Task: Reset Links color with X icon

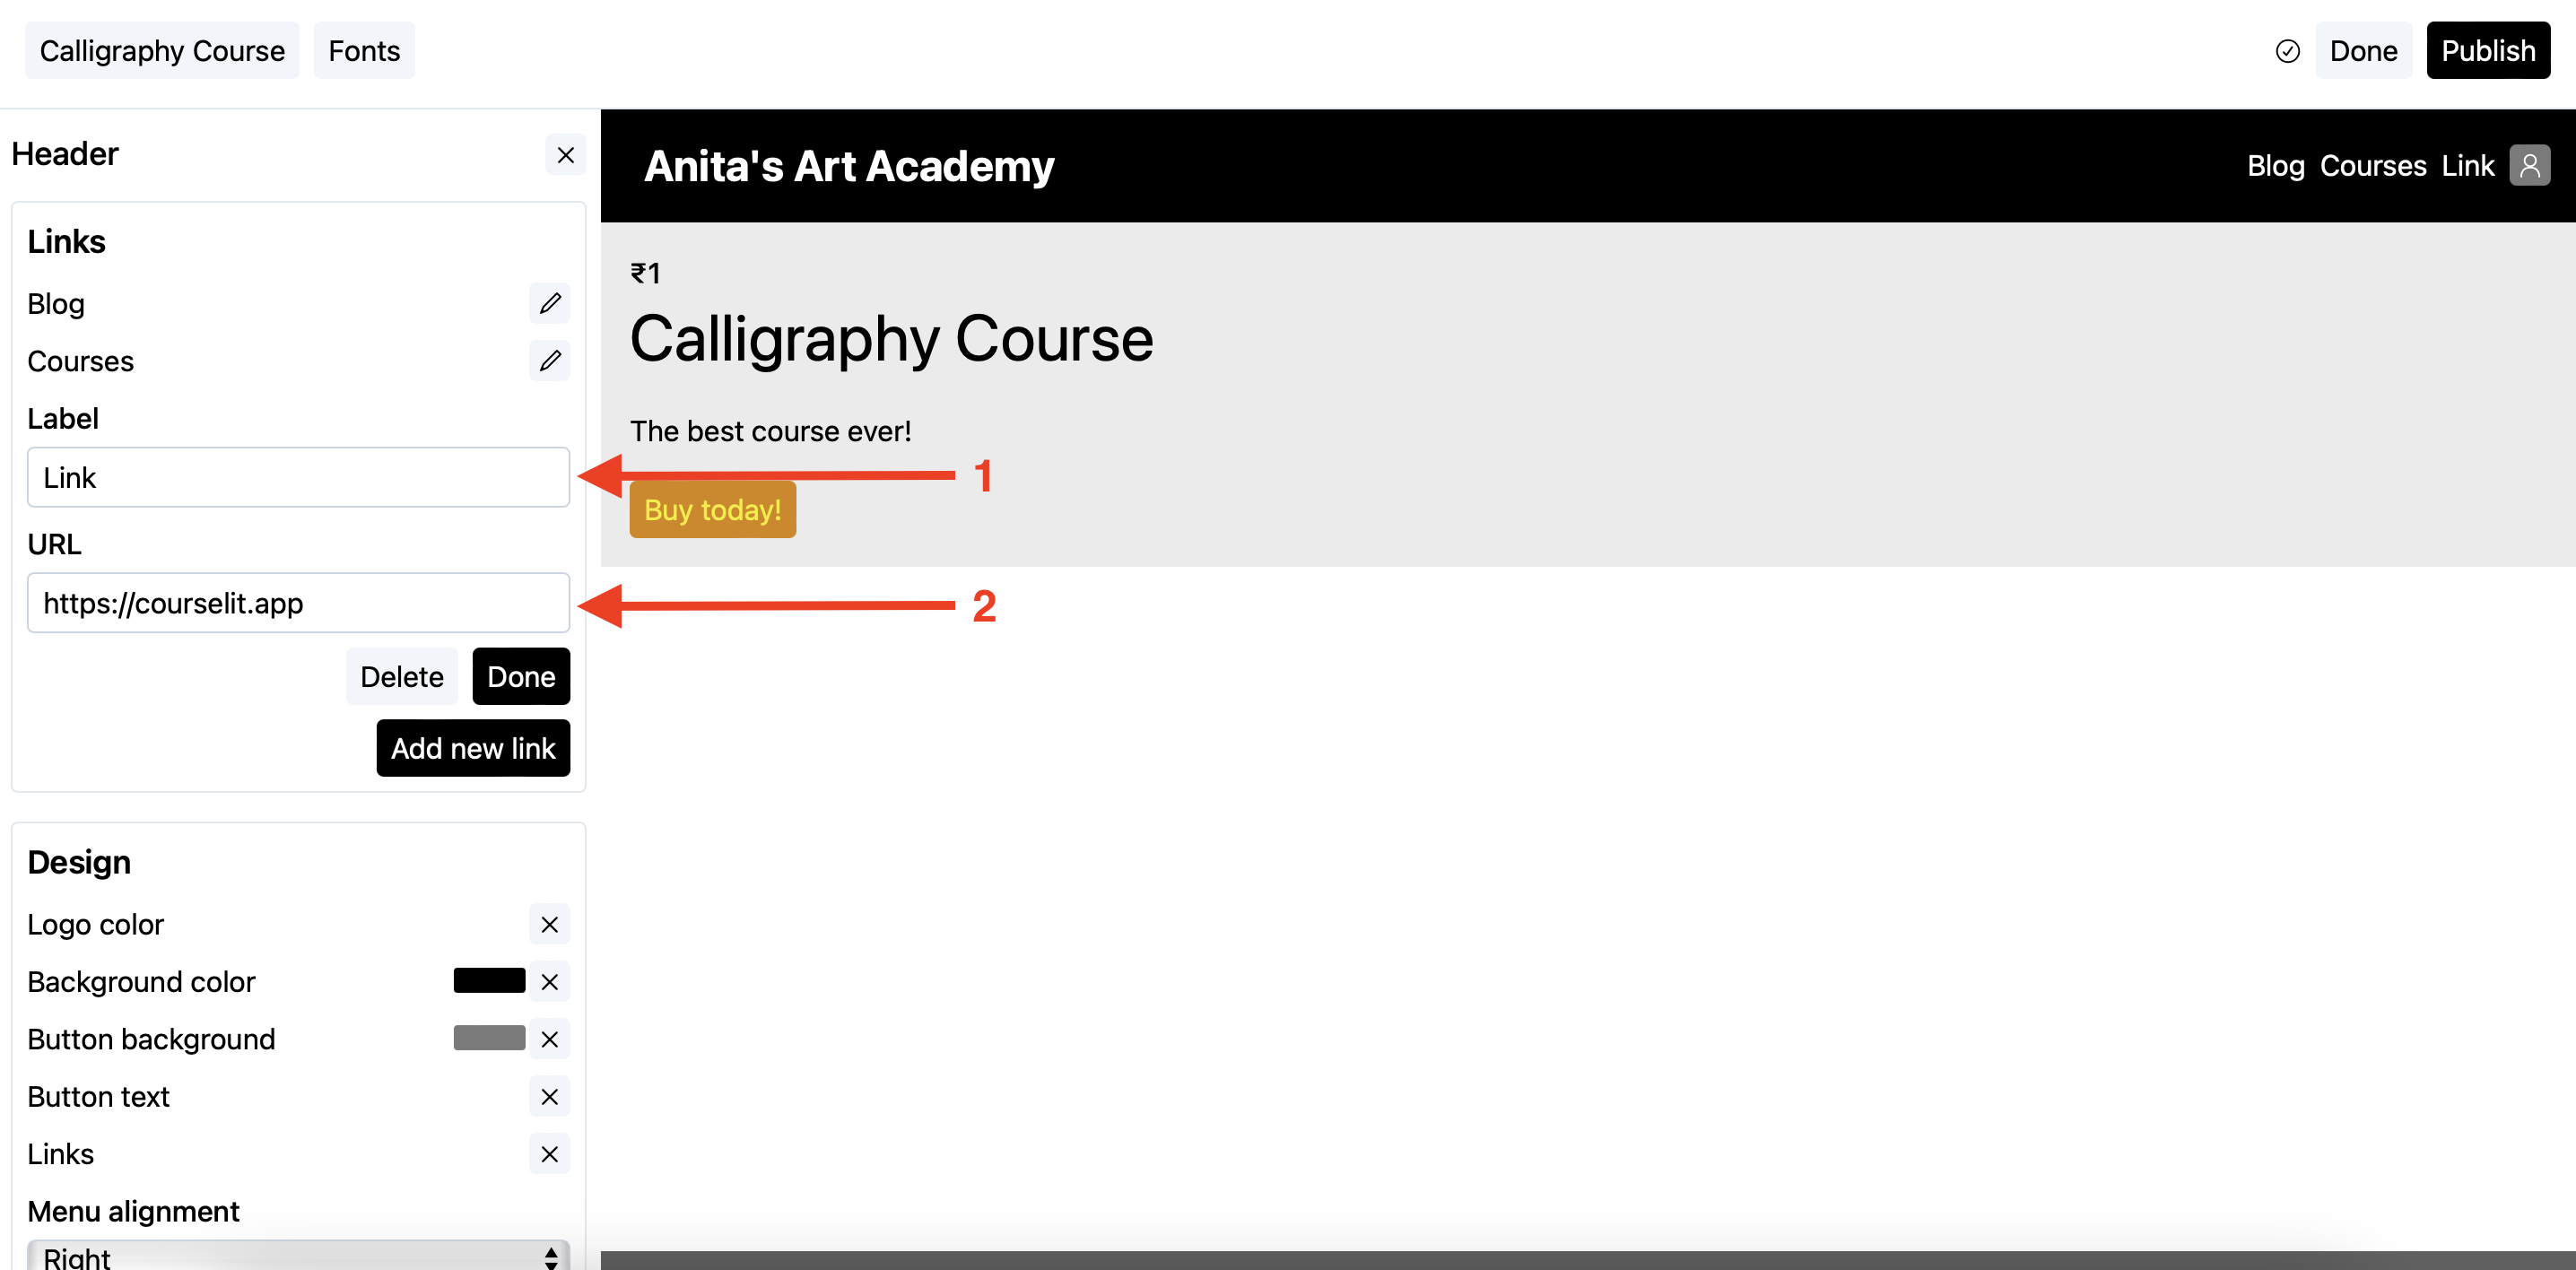Action: (549, 1154)
